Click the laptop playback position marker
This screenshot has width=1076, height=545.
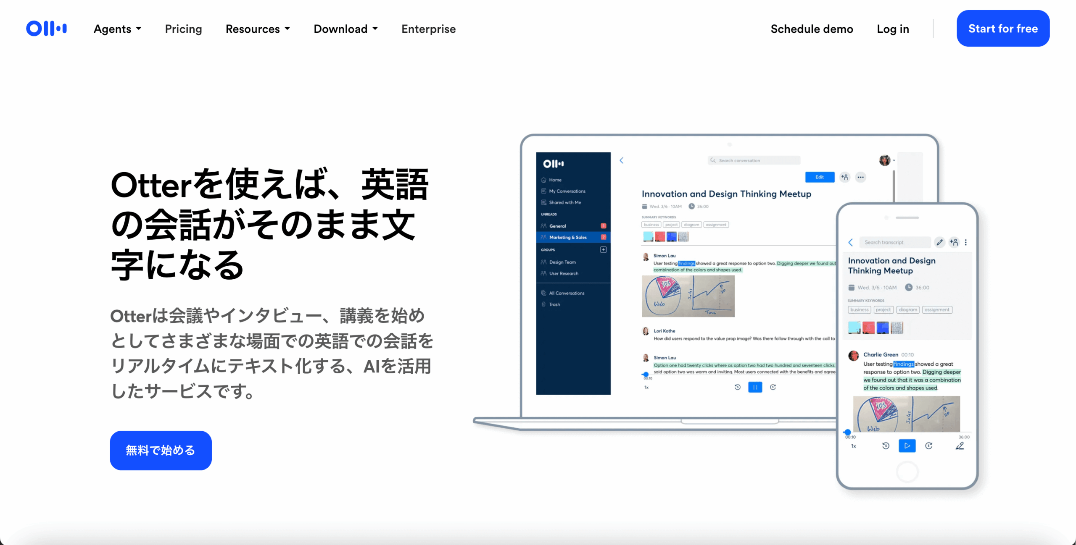(x=646, y=374)
